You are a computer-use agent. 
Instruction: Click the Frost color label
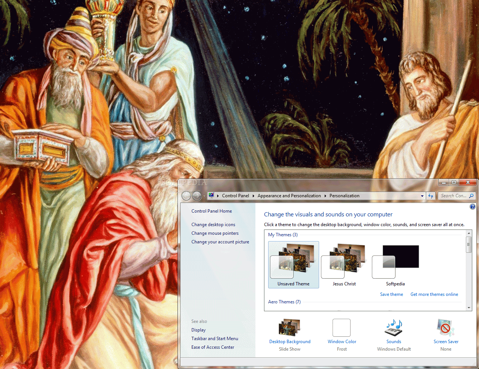coord(342,349)
